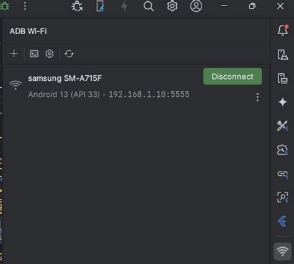Open samsung SM-A715F three-dot options menu
The width and height of the screenshot is (294, 264).
[x=257, y=97]
